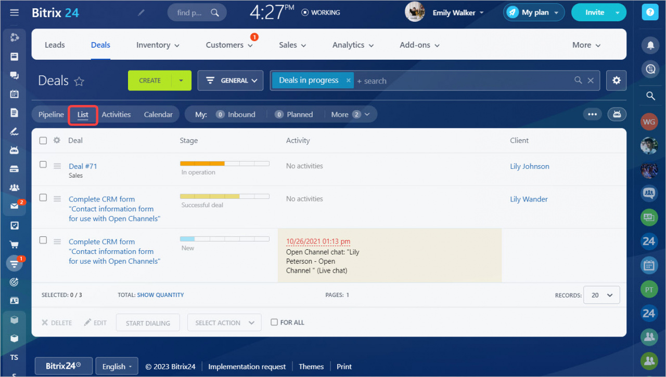Click SHOW QUANTITY link
666x377 pixels.
pyautogui.click(x=160, y=295)
